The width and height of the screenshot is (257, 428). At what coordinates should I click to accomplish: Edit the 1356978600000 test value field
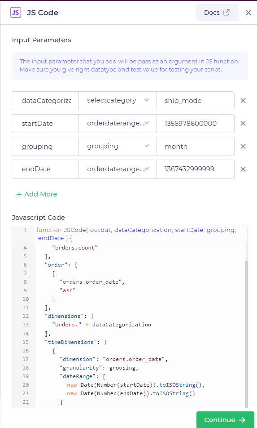(196, 124)
